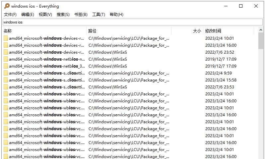Screen dimensions: 265x159
Task: Click the vertical scrollbar thumb
Action: click(261, 41)
